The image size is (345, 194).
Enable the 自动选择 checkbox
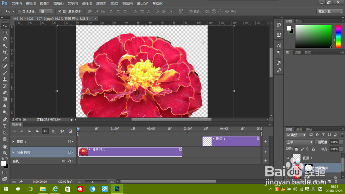[19, 11]
